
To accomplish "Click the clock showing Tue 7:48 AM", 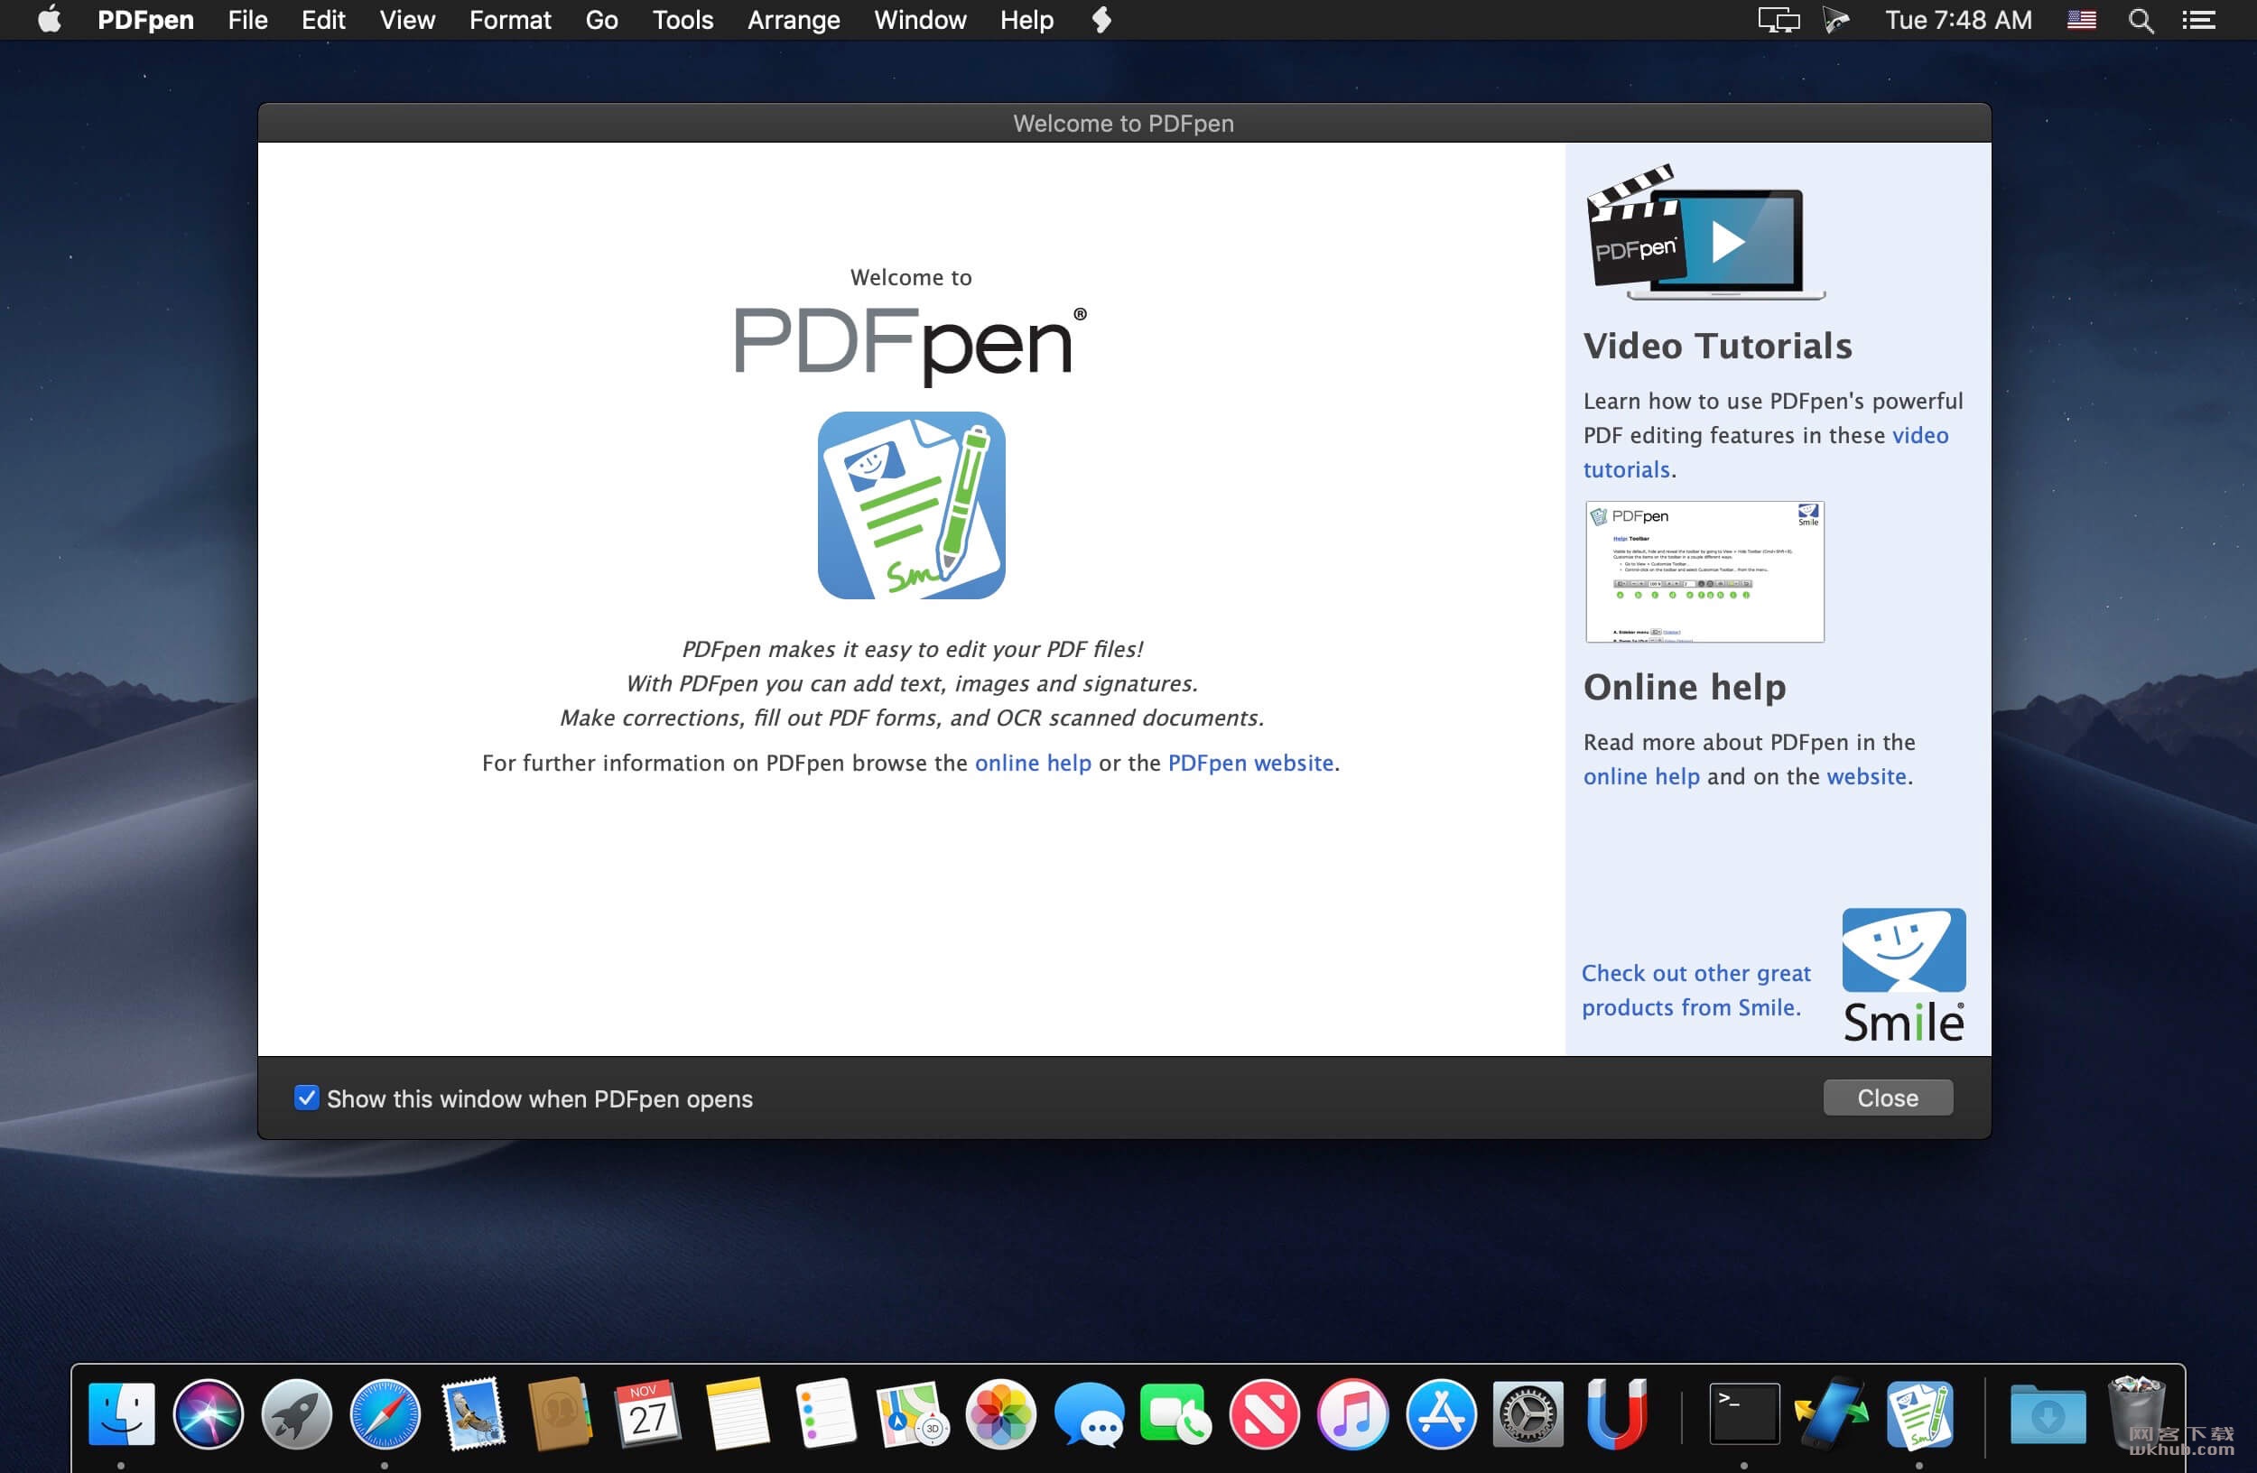I will (x=1958, y=20).
